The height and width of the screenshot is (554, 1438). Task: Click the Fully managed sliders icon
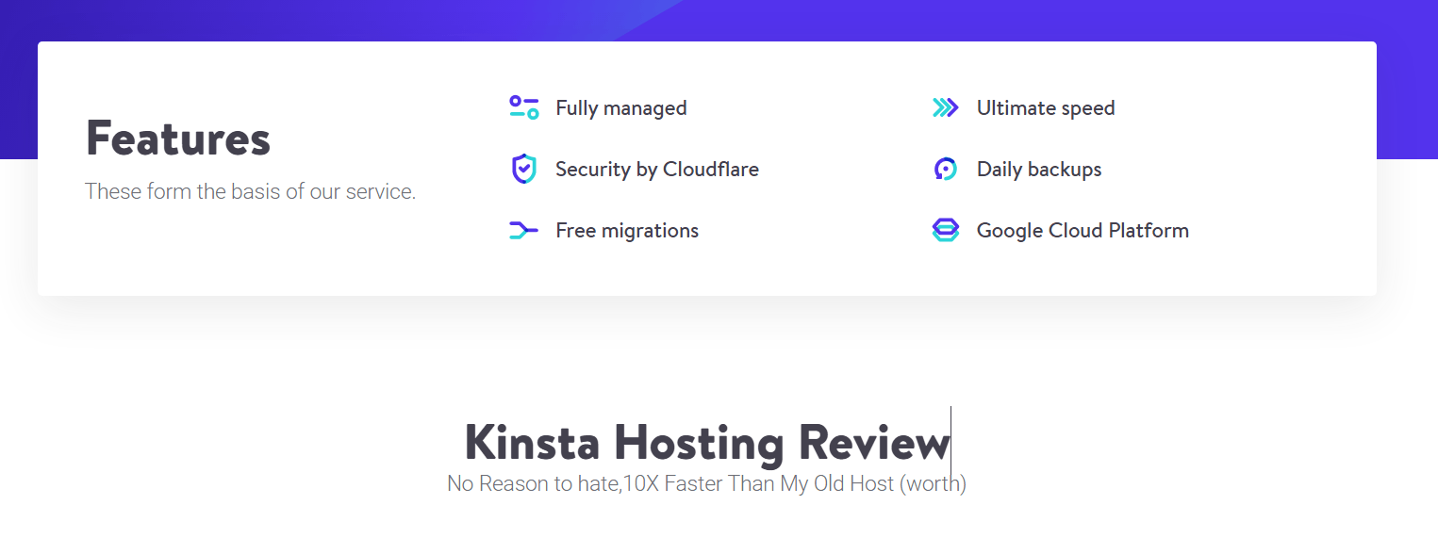tap(523, 107)
